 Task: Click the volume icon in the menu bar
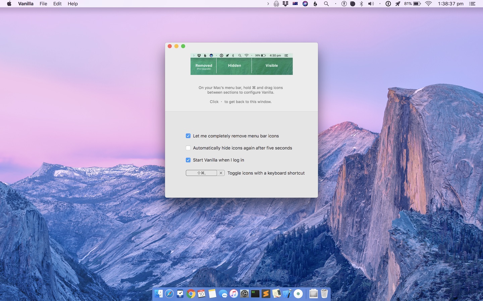click(x=371, y=4)
